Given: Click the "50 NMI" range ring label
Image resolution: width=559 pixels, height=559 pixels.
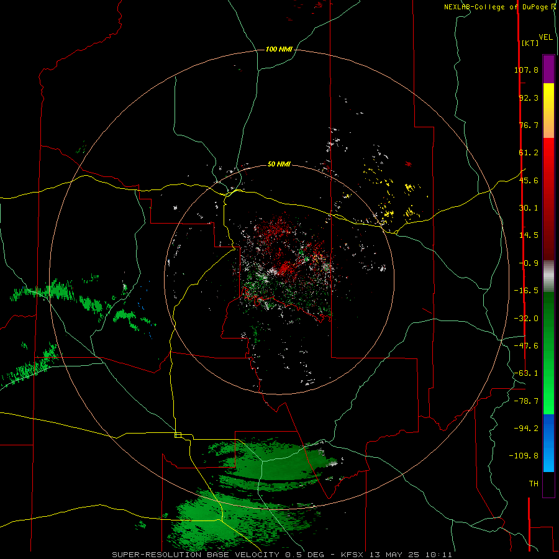Looking at the screenshot, I should pyautogui.click(x=279, y=164).
